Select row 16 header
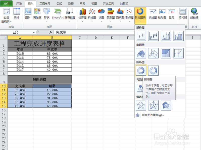Image resolution: width=201 pixels, height=150 pixels. click(x=4, y=110)
